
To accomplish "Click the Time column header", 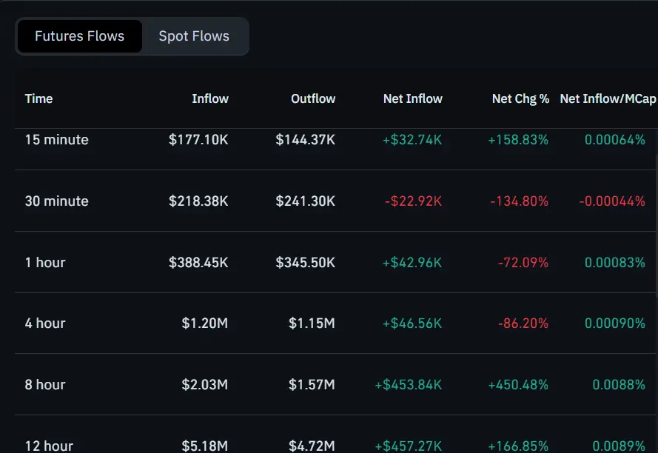I will 38,98.
